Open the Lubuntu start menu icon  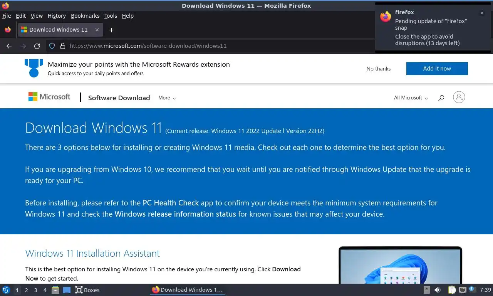click(x=6, y=290)
